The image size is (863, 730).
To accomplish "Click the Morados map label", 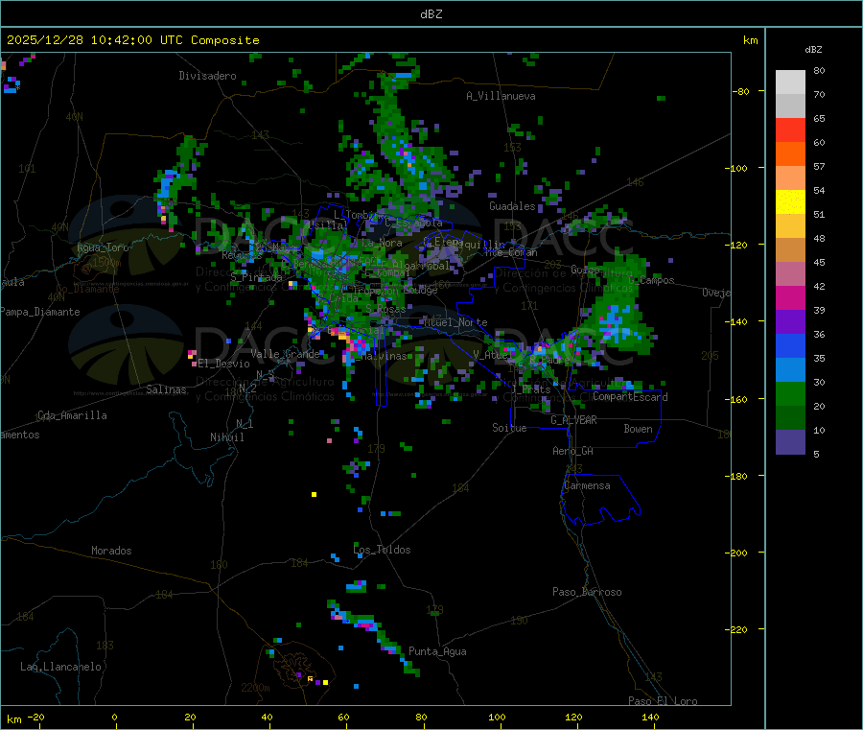I will 111,551.
